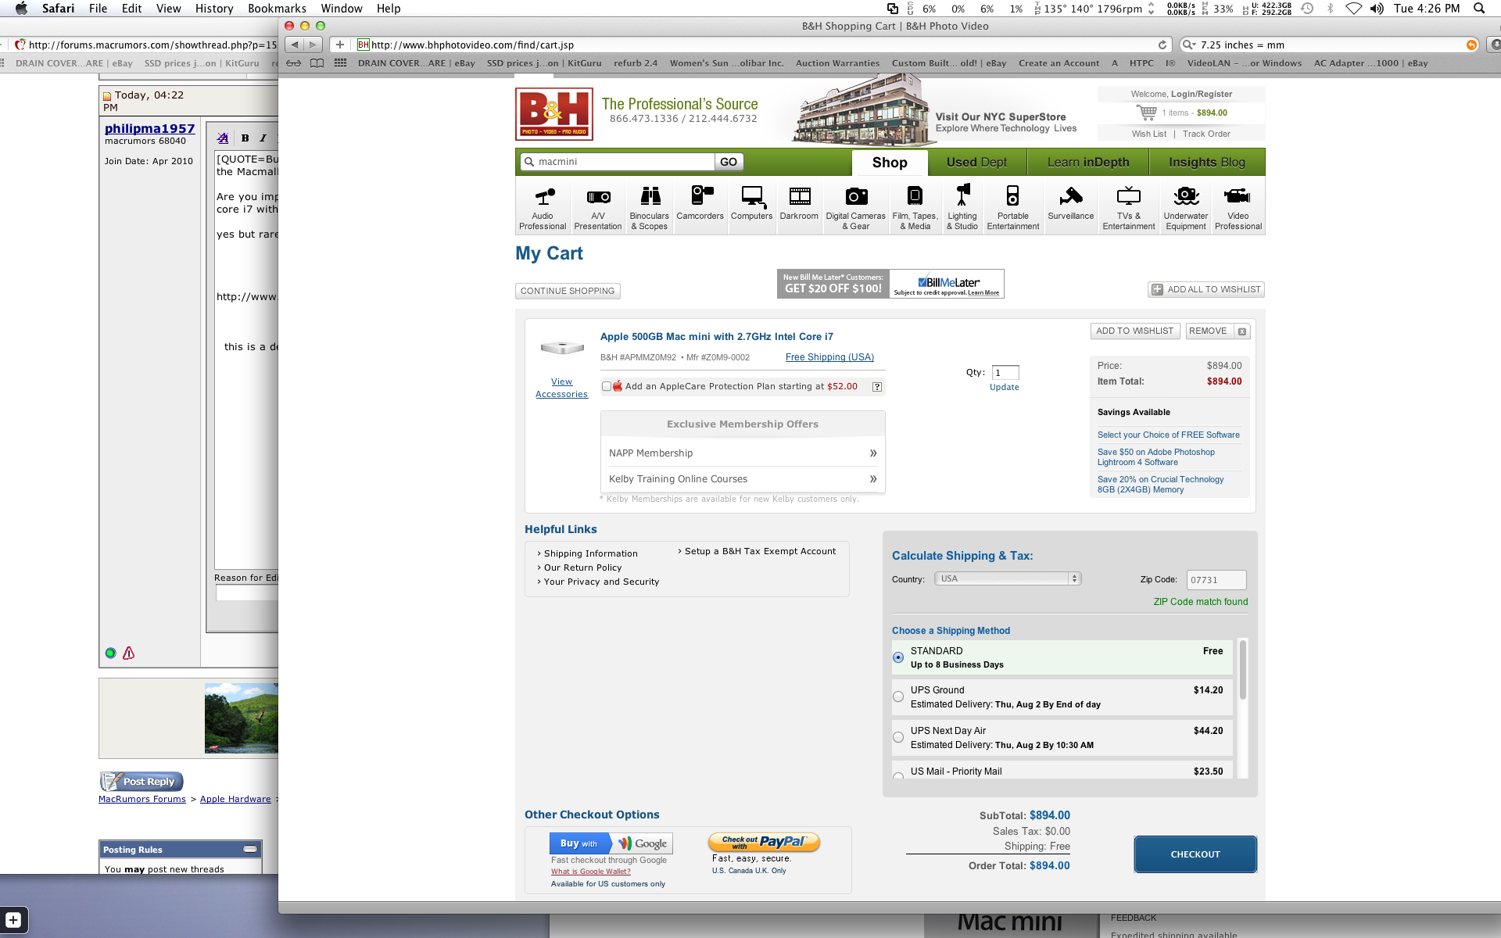1501x938 pixels.
Task: Click the GO search button
Action: 729,162
